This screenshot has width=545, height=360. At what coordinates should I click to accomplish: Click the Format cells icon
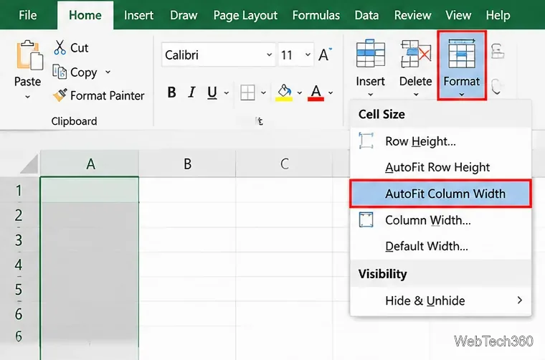click(462, 53)
